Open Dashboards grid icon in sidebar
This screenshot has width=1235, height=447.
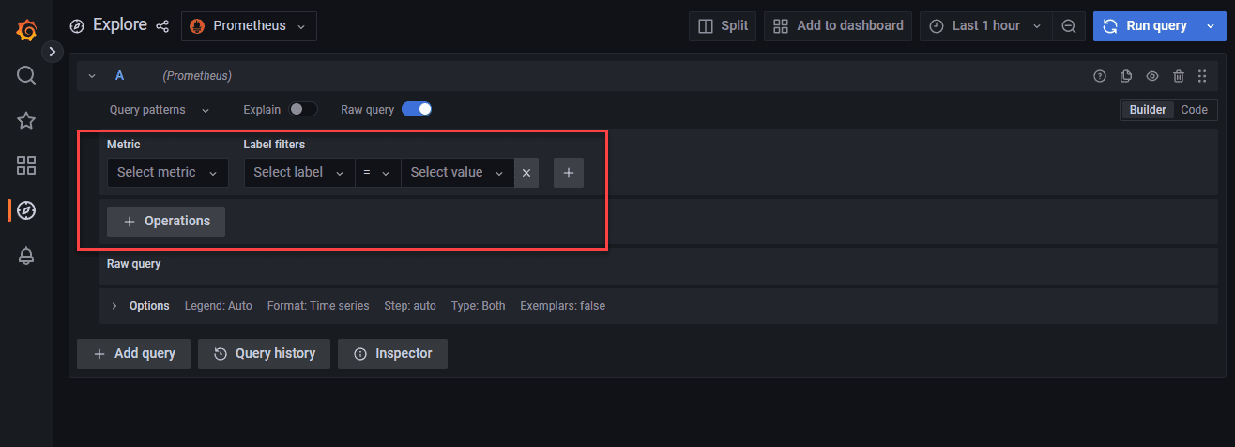tap(26, 165)
